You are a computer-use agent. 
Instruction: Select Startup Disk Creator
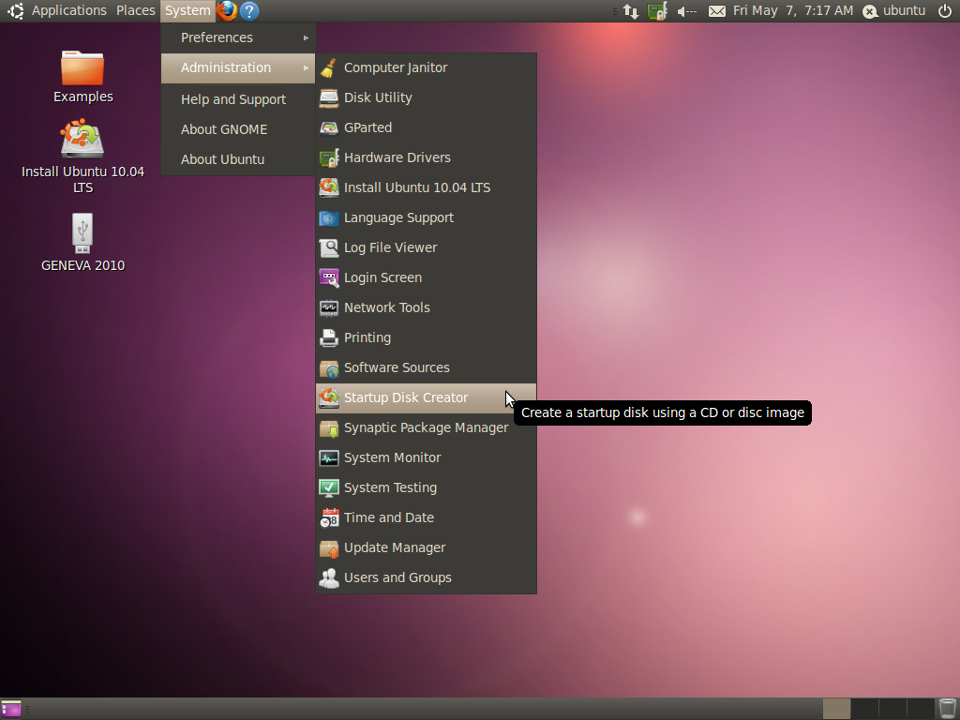click(x=406, y=397)
